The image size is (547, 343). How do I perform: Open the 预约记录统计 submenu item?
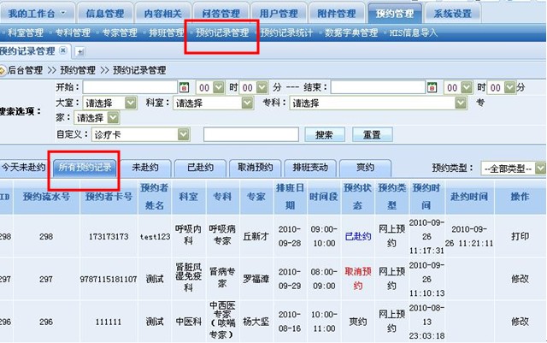[x=288, y=33]
